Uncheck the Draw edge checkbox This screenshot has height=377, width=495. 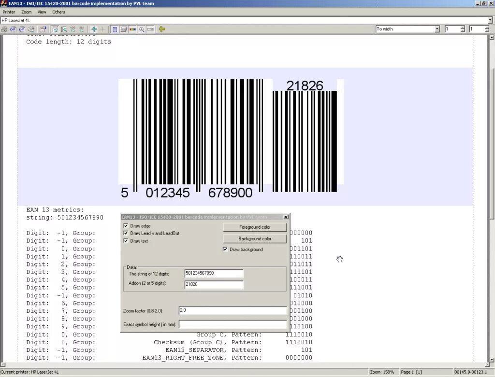pyautogui.click(x=126, y=226)
